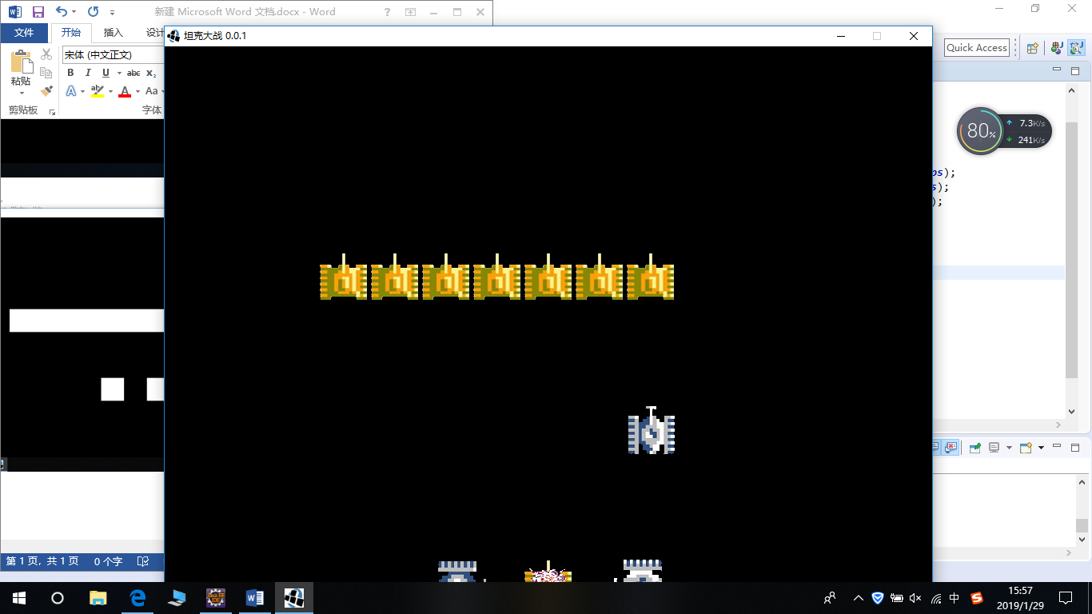Click the Quick Access field in Eclipse

(x=977, y=47)
